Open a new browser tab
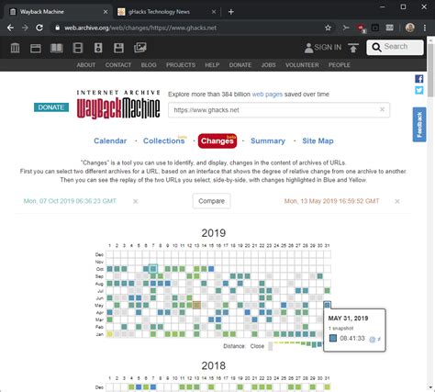This screenshot has height=392, width=435. click(231, 12)
